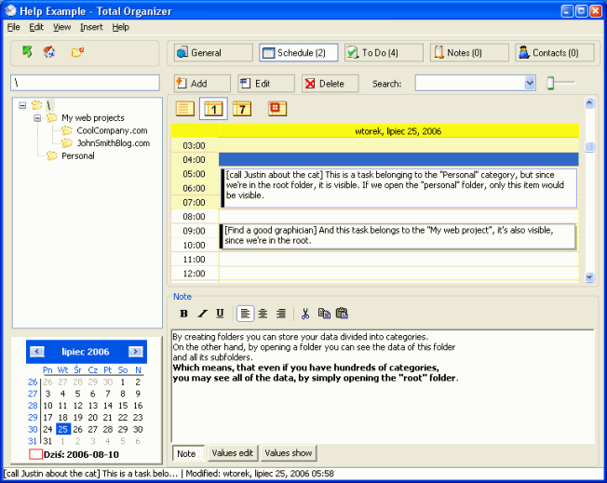Image resolution: width=607 pixels, height=483 pixels.
Task: Toggle Italic formatting in the note editor
Action: (202, 314)
